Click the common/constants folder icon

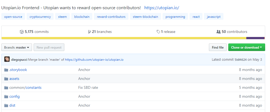(6, 88)
